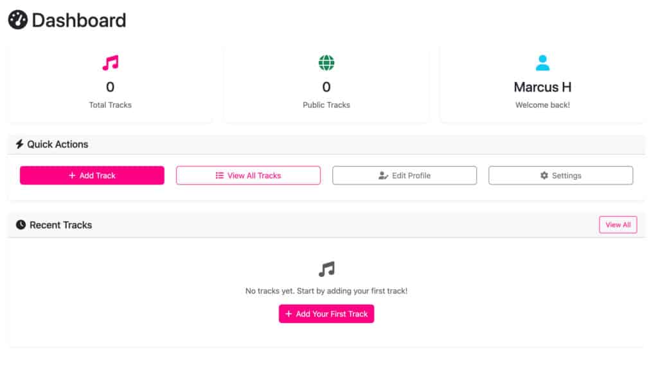
Task: Click the Dashboard gauge icon
Action: click(x=17, y=20)
